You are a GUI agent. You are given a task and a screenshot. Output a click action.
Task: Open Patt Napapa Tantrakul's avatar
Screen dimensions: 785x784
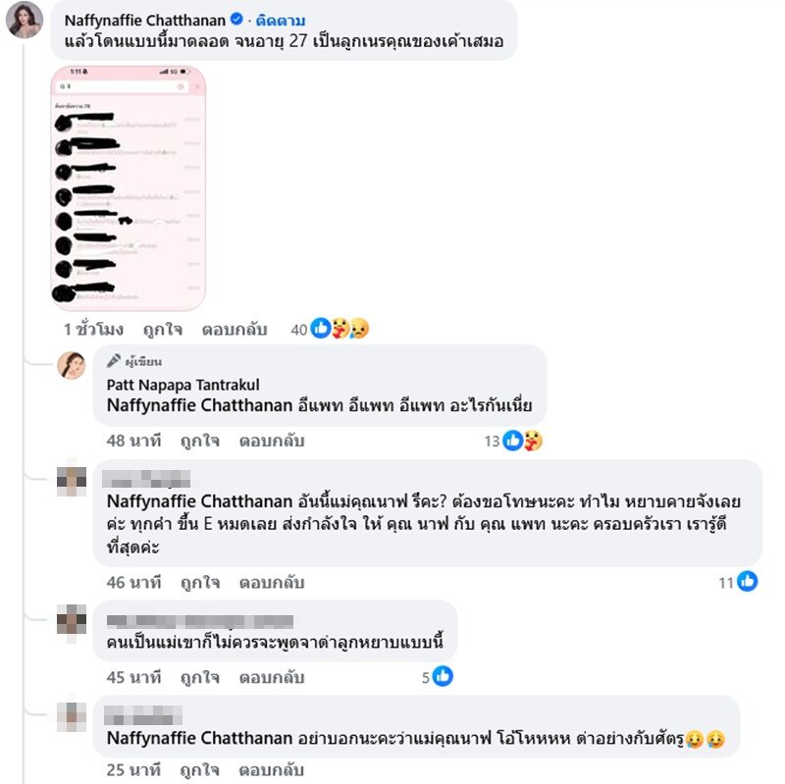(x=71, y=365)
